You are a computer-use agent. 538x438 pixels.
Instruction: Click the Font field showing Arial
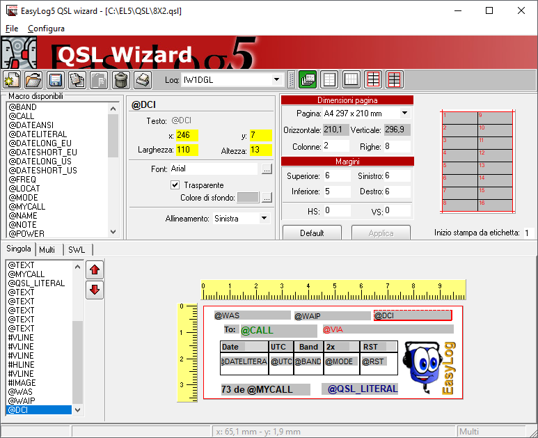click(x=214, y=169)
